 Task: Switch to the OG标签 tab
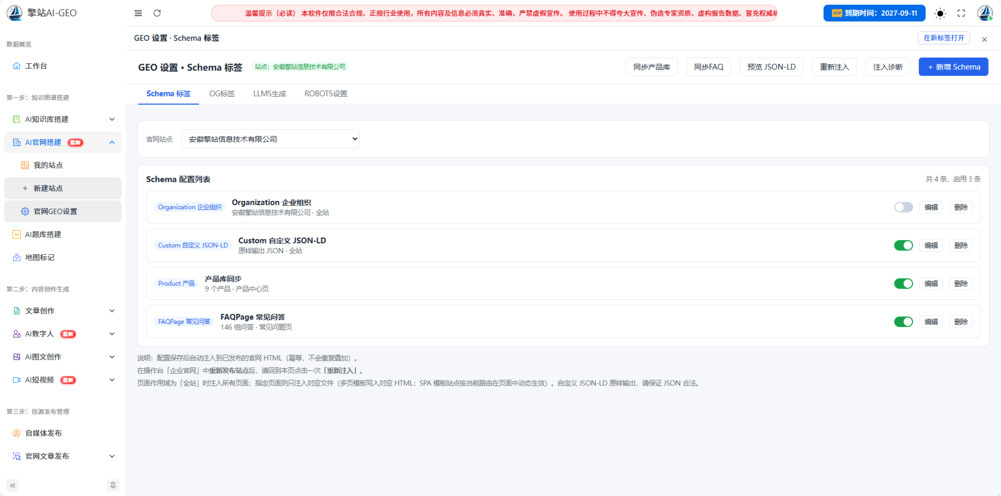[x=222, y=94]
